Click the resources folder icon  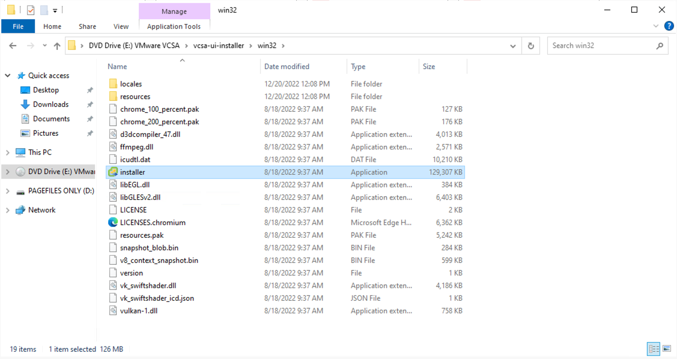(113, 96)
